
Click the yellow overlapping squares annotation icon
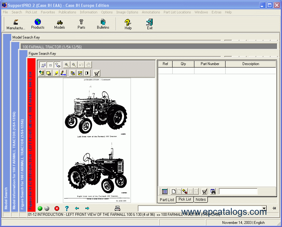tap(49, 73)
